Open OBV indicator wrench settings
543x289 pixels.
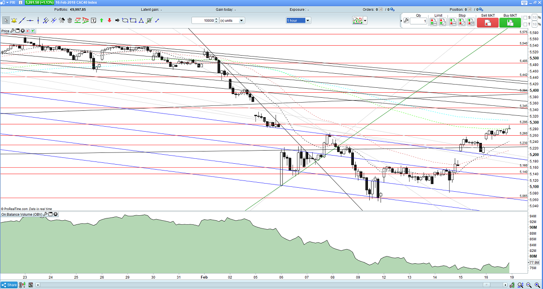[x=45, y=214]
